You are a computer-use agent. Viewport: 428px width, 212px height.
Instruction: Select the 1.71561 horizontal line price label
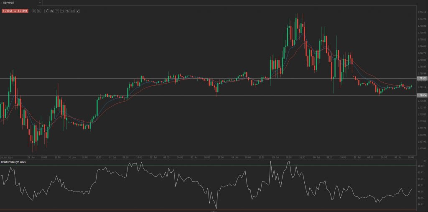[x=422, y=79]
